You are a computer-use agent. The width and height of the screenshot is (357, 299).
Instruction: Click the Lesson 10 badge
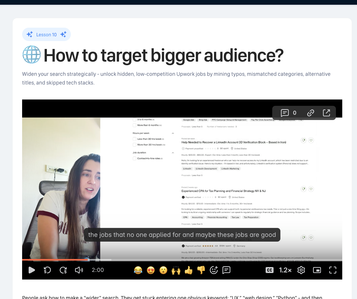pyautogui.click(x=46, y=34)
